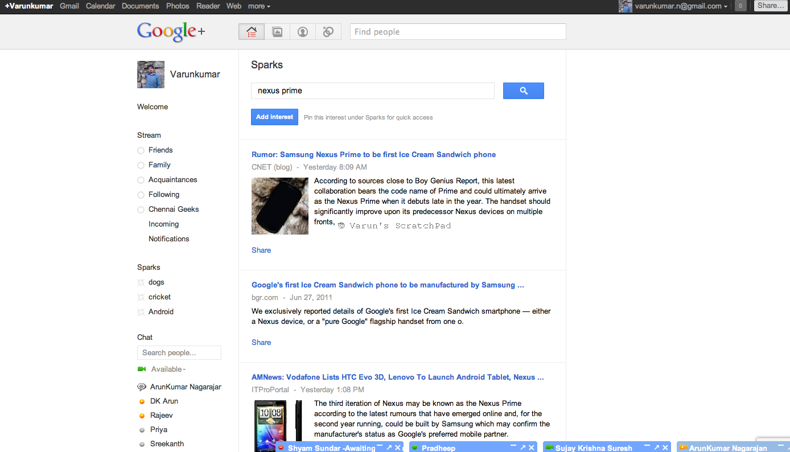Click the blue Sparks search button
This screenshot has height=452, width=790.
click(524, 91)
